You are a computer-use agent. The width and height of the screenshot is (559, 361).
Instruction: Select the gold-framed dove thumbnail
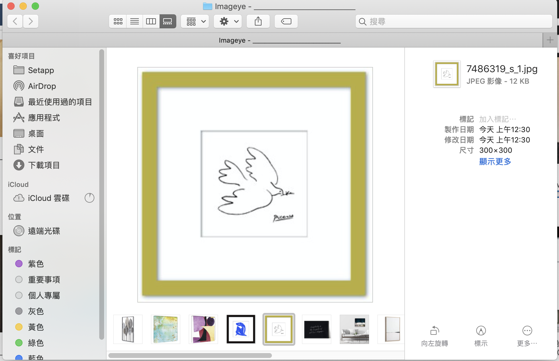point(279,329)
